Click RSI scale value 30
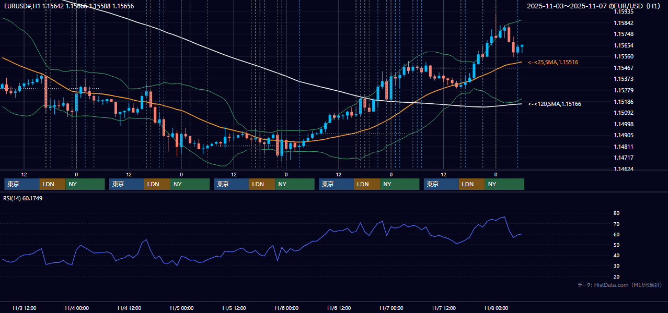This screenshot has width=668, height=313. [x=616, y=266]
